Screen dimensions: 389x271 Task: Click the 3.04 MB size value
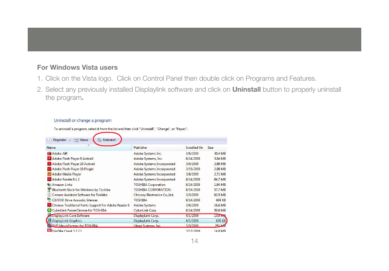point(220,159)
